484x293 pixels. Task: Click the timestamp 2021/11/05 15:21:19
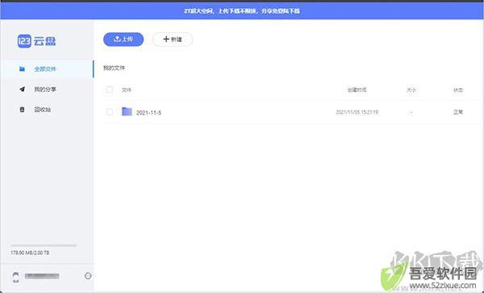click(357, 112)
